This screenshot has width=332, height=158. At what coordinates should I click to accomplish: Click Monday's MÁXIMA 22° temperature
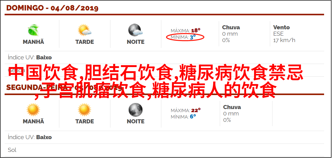pyautogui.click(x=186, y=110)
